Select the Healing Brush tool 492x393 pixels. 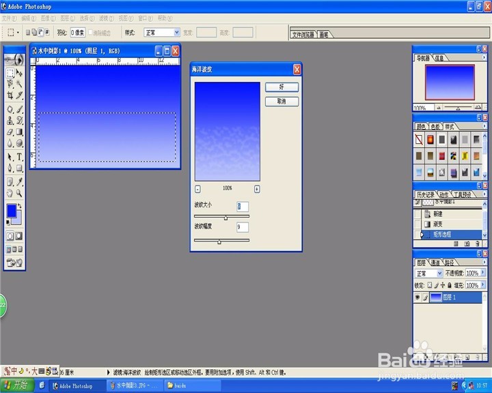point(10,109)
